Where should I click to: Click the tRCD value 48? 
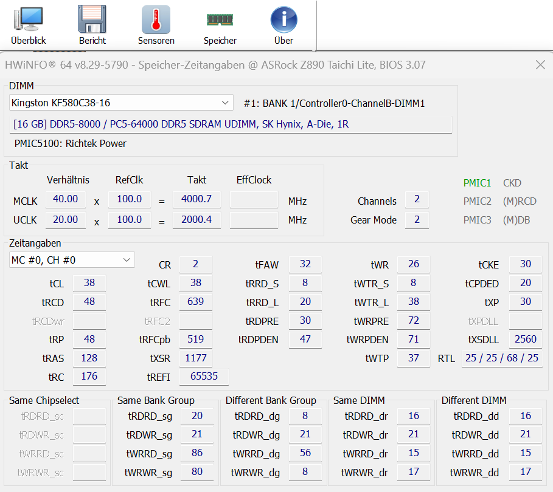(89, 302)
